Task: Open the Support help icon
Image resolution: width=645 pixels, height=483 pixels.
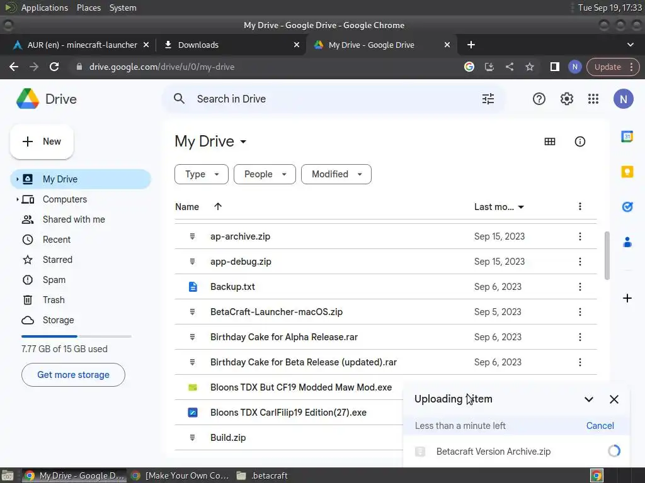Action: [x=539, y=99]
